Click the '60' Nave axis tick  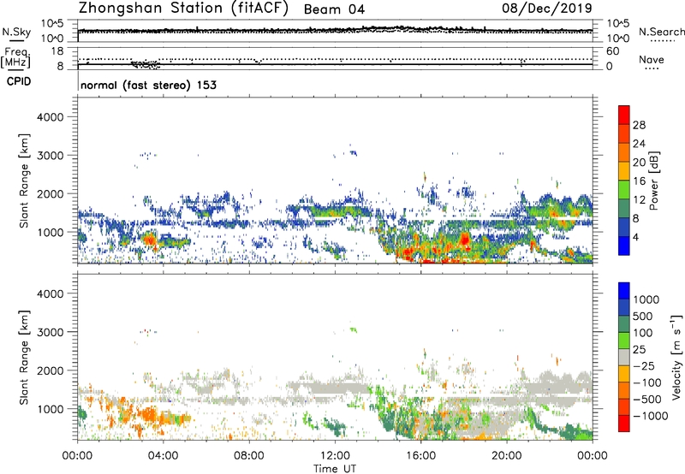[613, 51]
